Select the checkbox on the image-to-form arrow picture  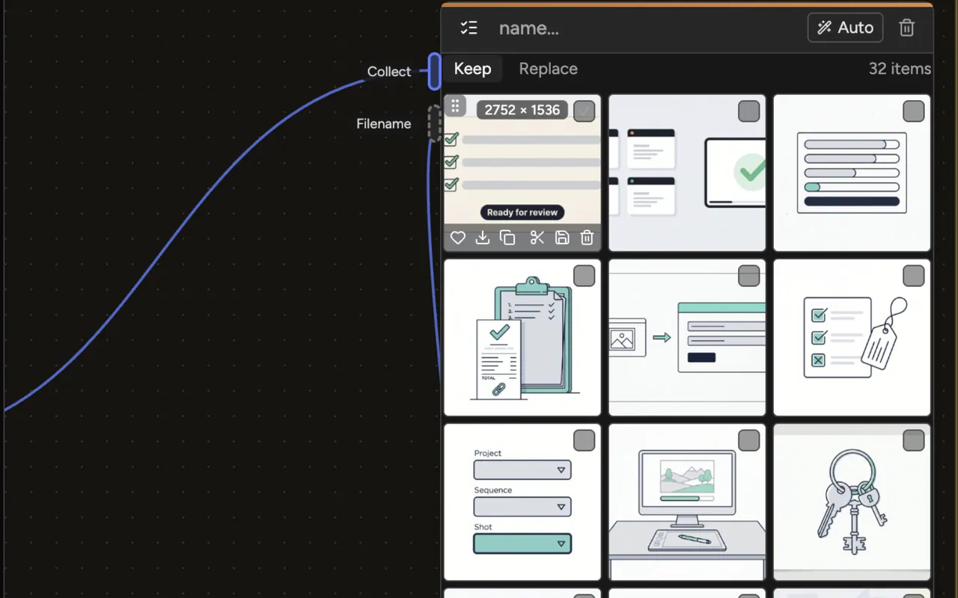point(749,276)
